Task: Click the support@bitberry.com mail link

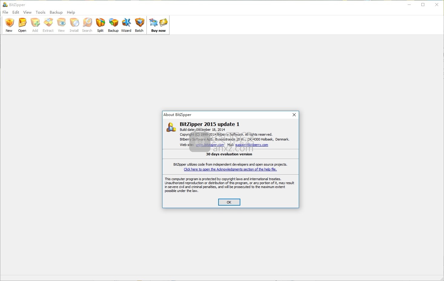Action: tap(252, 145)
